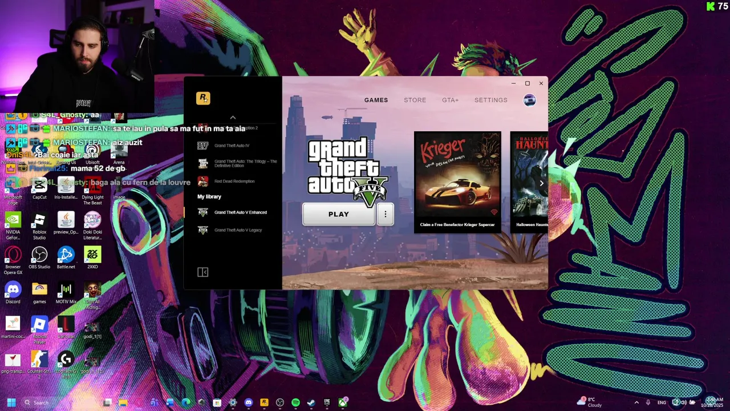Screen dimensions: 730x411
Task: Select Grand Theft Auto V Legacy
Action: (x=233, y=230)
